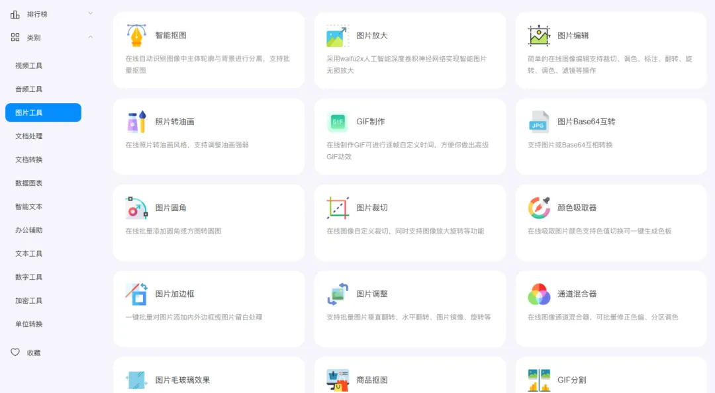This screenshot has width=715, height=393.
Task: Select the highlighted 图片工具 category
Action: tap(43, 112)
